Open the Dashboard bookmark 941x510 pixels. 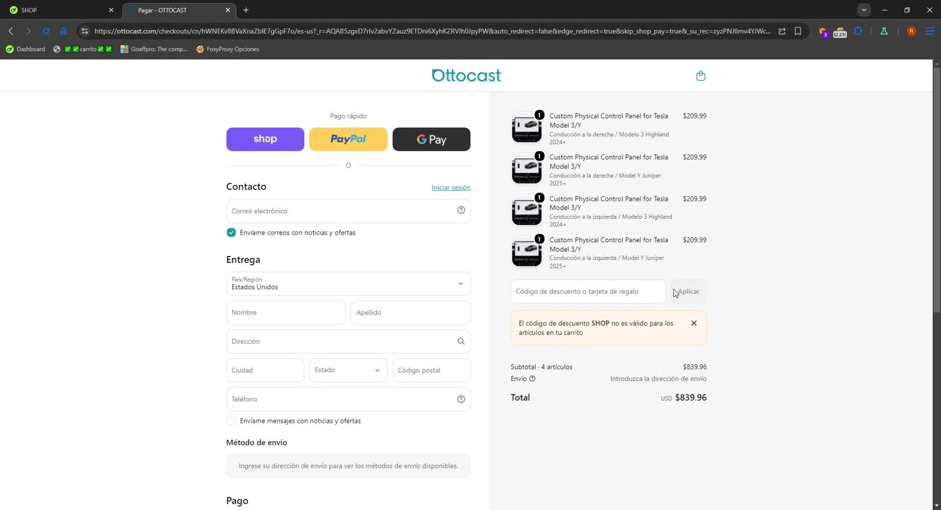[26, 49]
